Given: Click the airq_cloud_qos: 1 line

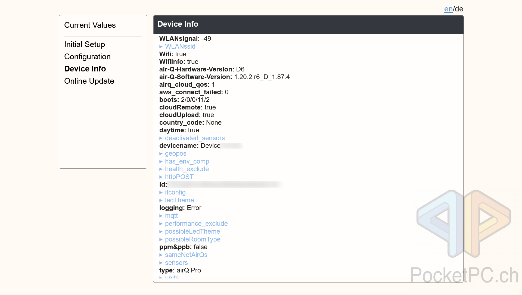Looking at the screenshot, I should [x=187, y=84].
